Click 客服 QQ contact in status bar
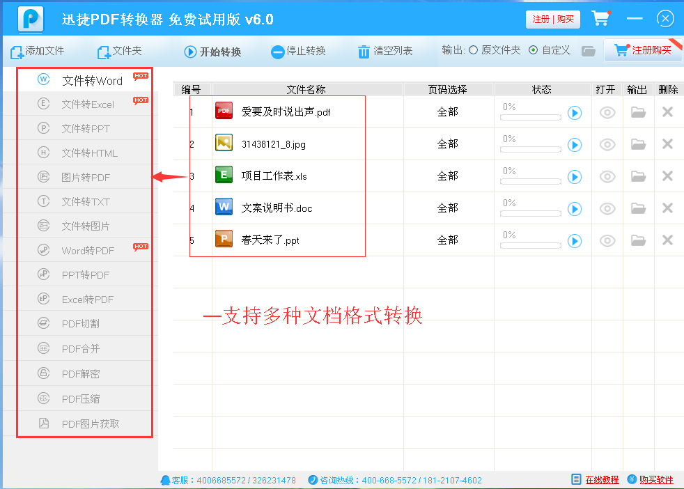This screenshot has height=489, width=684. point(228,480)
